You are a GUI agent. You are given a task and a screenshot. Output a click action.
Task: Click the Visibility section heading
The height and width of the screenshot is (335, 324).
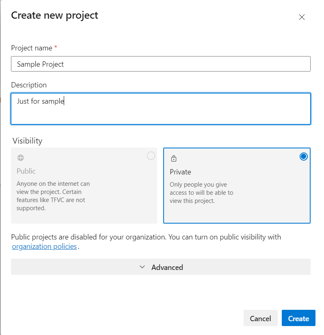pyautogui.click(x=27, y=141)
